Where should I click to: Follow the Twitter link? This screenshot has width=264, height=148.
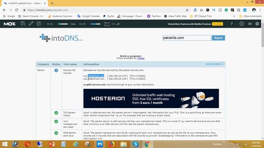141,58
